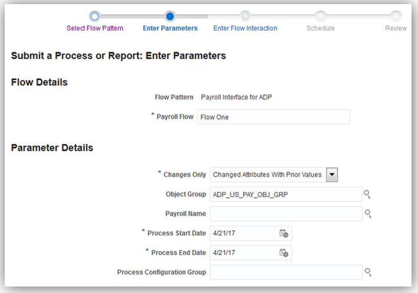Image resolution: width=418 pixels, height=293 pixels.
Task: Click the empty Payroll Name field
Action: (x=285, y=213)
